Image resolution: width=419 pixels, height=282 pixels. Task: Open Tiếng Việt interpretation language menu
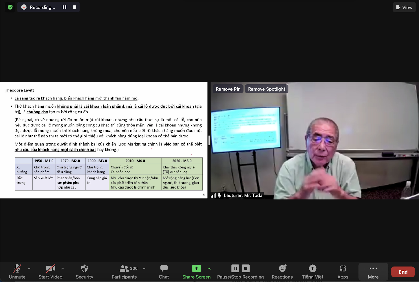312,272
